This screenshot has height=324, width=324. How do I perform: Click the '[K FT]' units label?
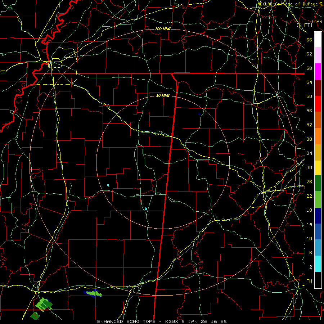point(305,25)
